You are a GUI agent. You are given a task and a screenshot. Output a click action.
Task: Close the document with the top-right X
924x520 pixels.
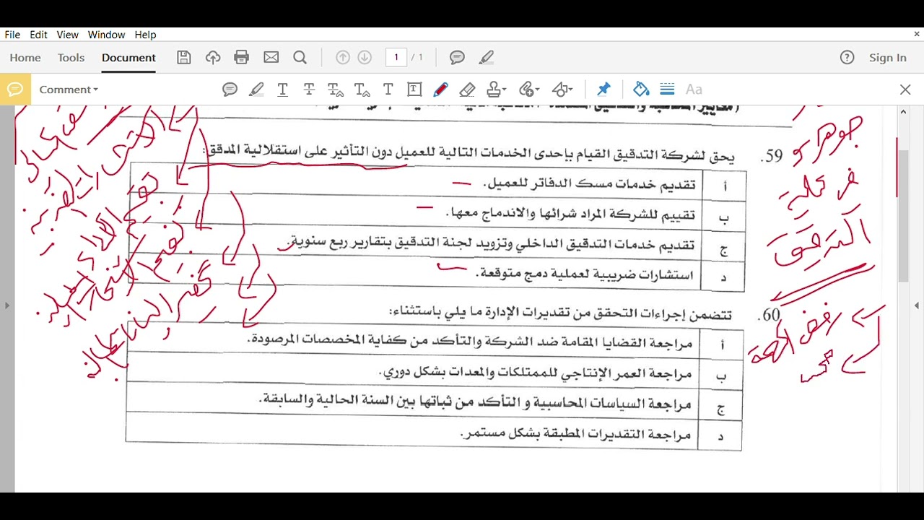click(x=918, y=34)
